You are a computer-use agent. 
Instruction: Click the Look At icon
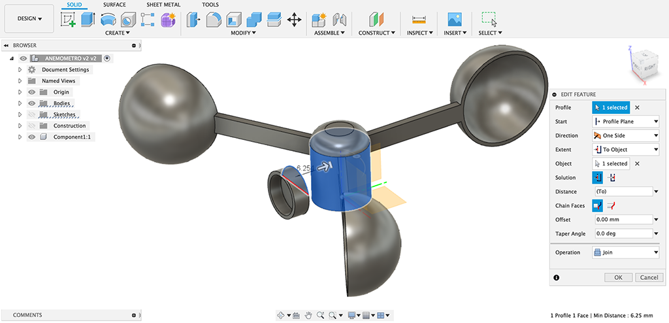click(x=297, y=315)
